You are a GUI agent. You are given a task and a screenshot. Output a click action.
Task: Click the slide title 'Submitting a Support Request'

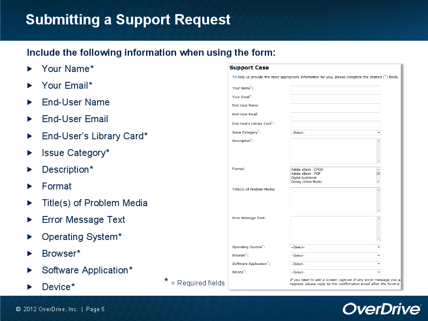[x=128, y=20]
